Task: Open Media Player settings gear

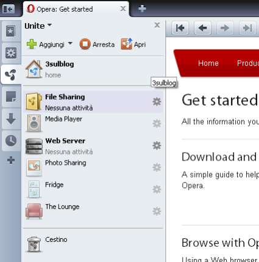Action: [x=157, y=123]
